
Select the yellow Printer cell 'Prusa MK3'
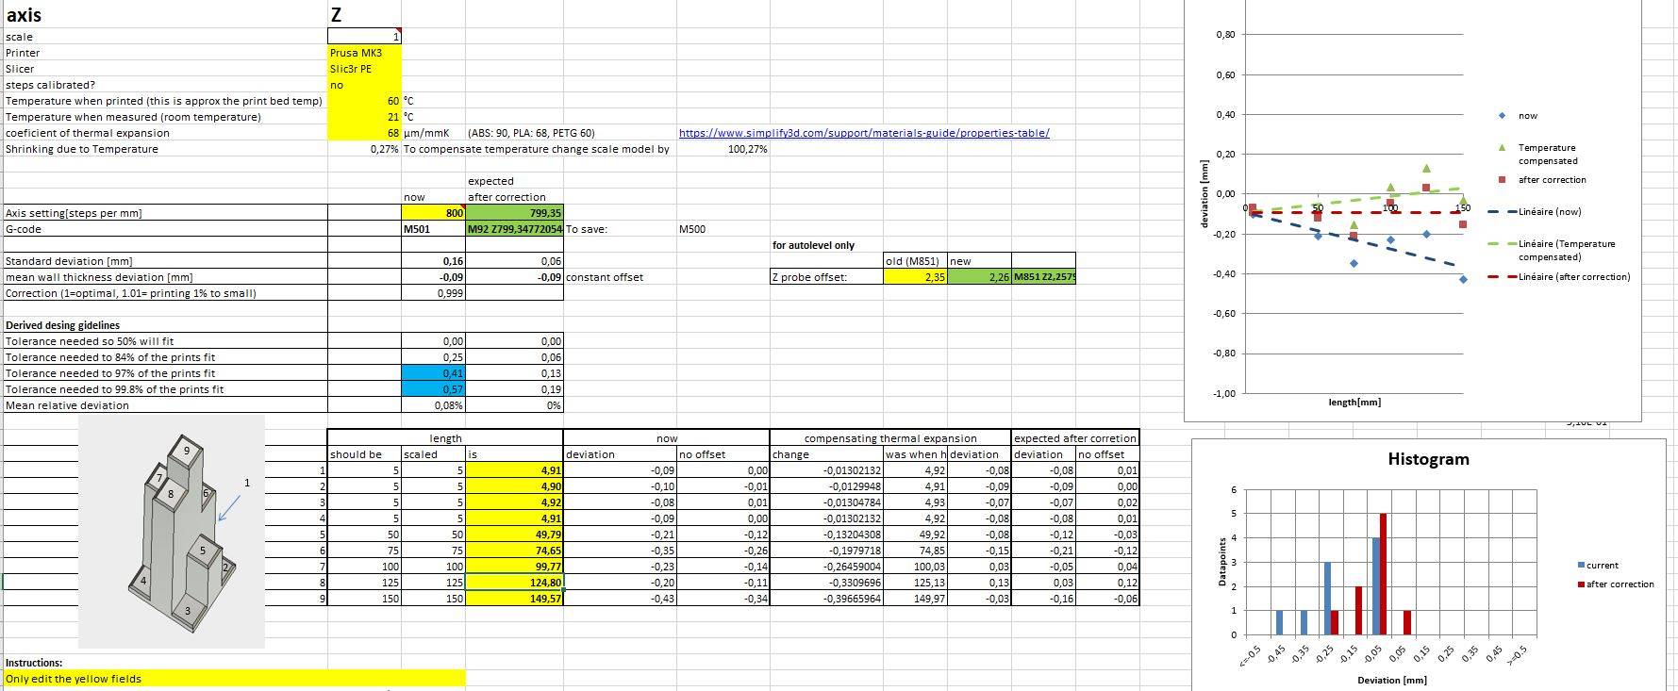click(364, 53)
